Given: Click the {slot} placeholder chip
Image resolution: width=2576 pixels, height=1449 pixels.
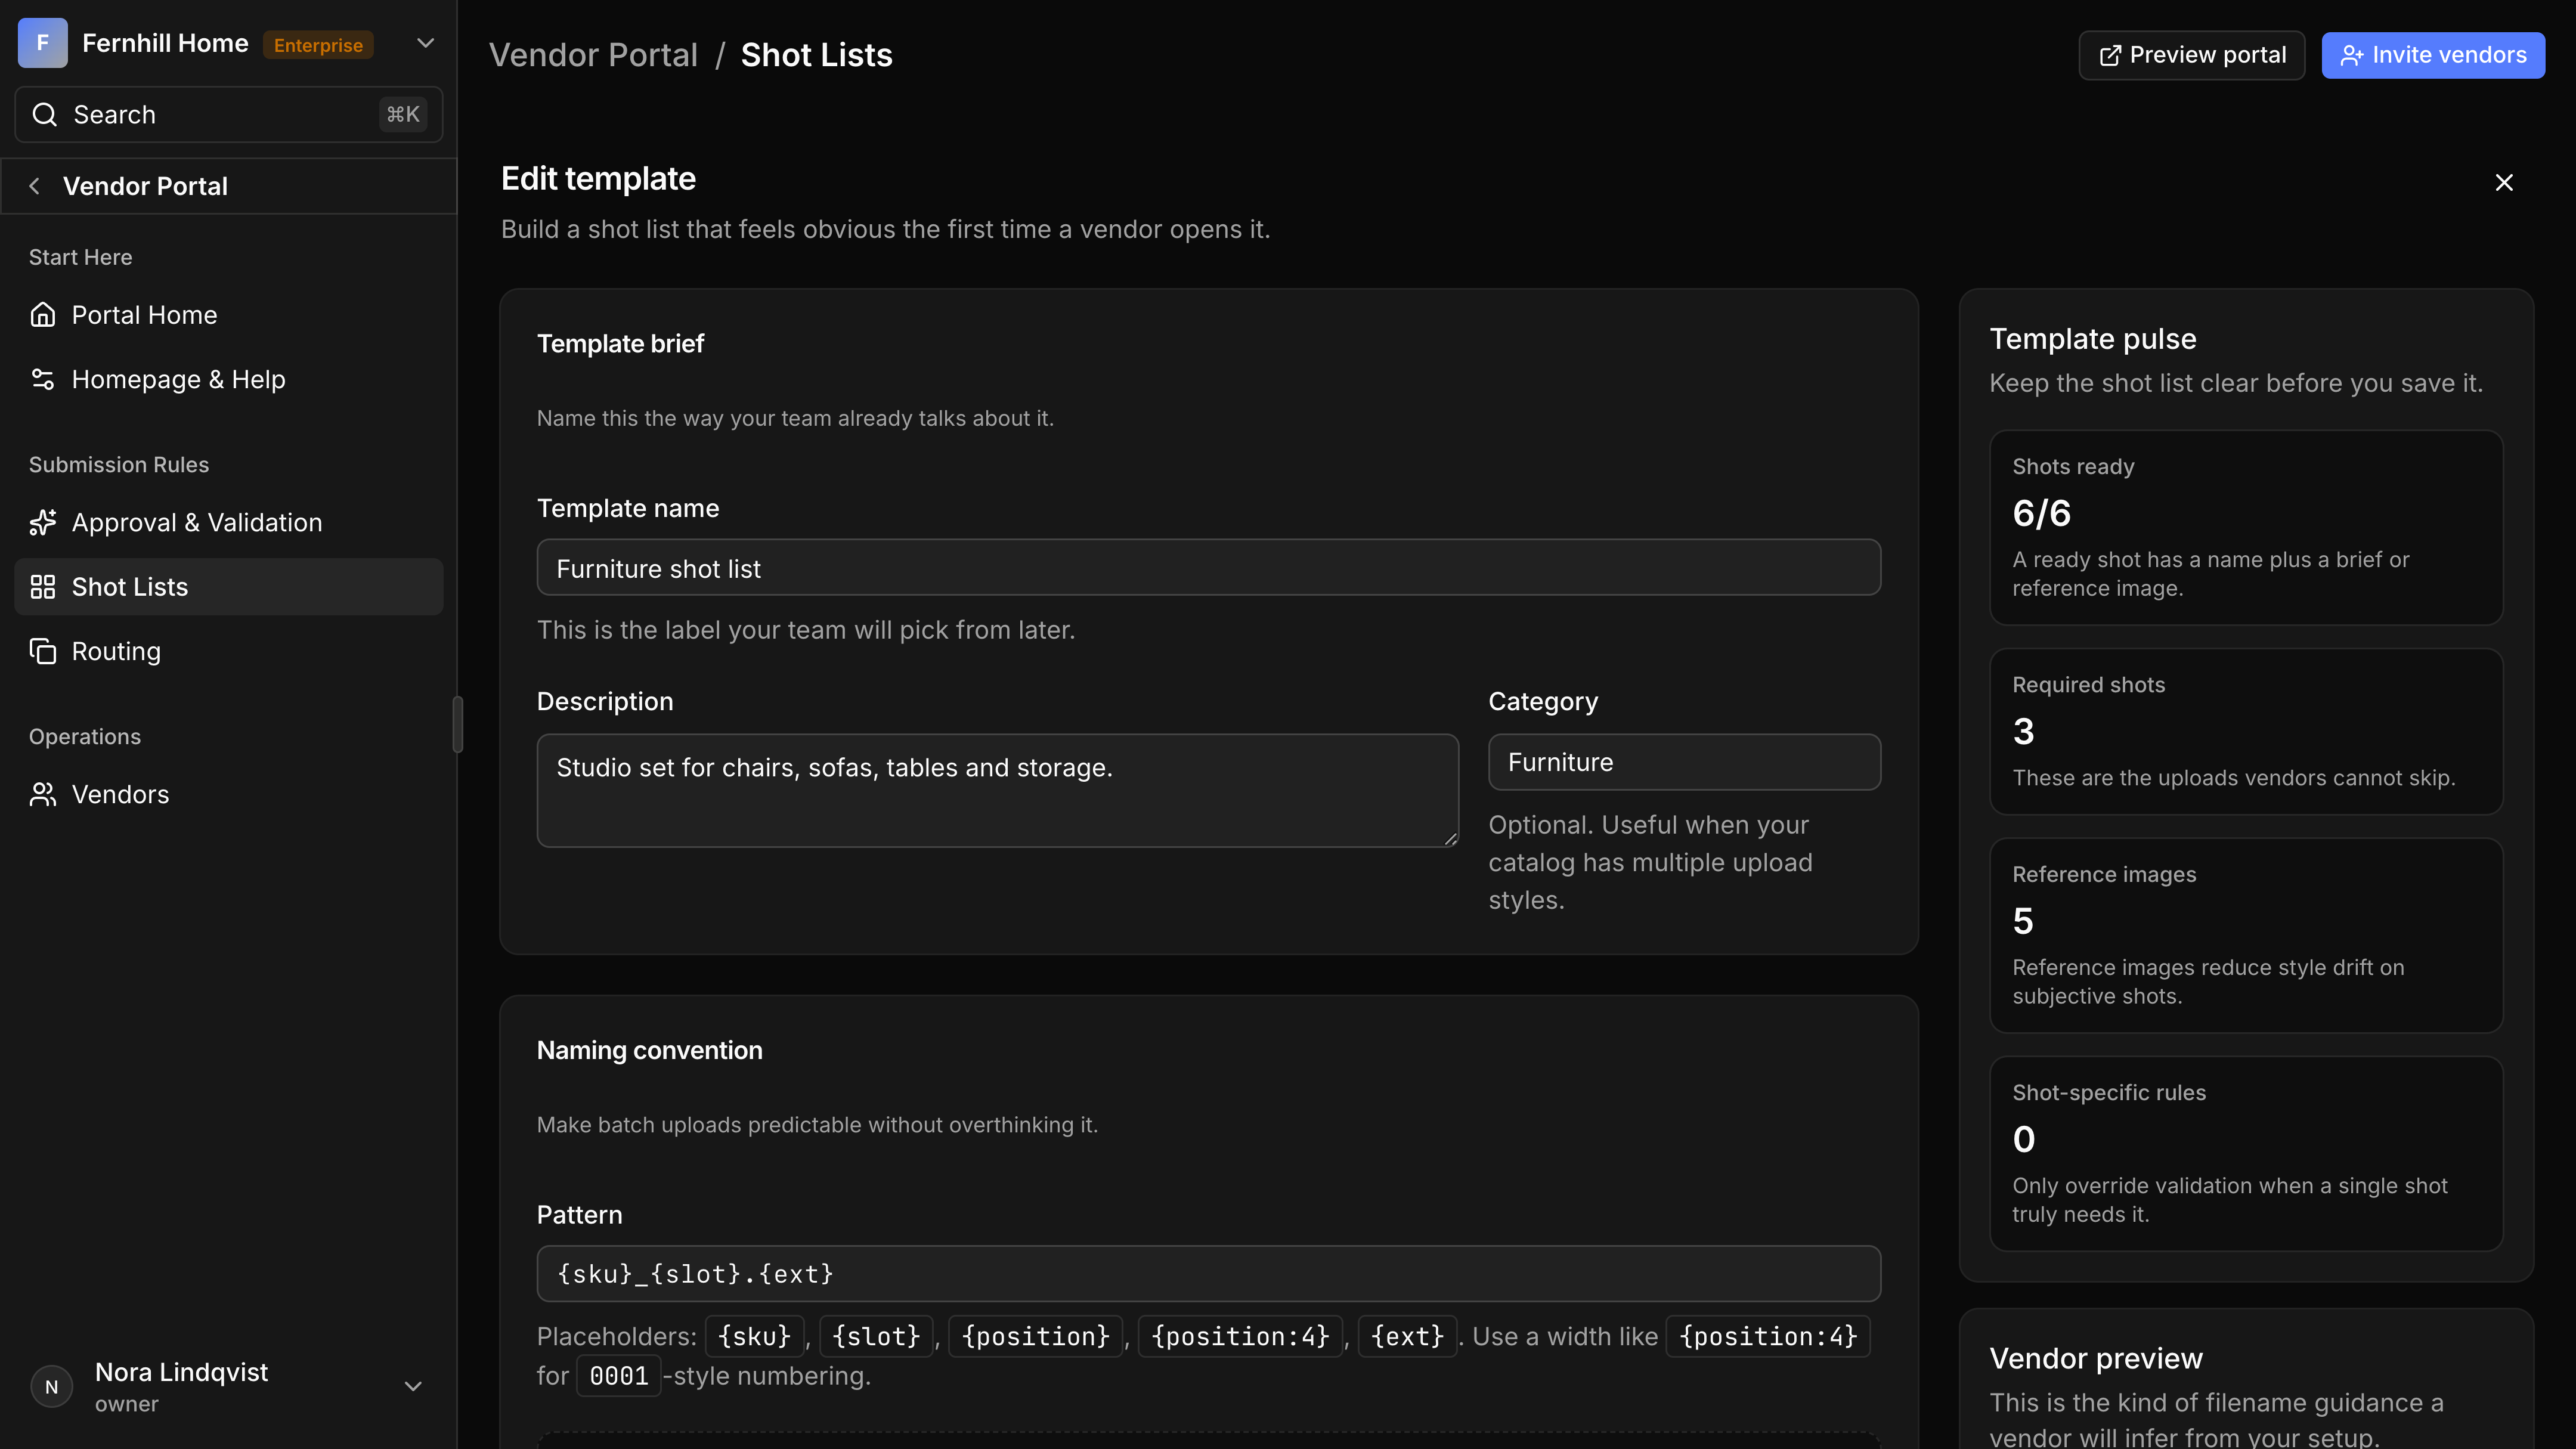Looking at the screenshot, I should [876, 1336].
